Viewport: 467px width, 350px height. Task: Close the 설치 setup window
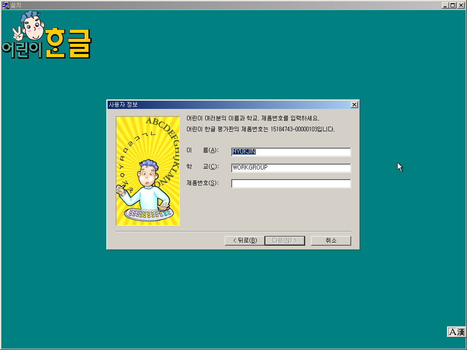coord(461,5)
